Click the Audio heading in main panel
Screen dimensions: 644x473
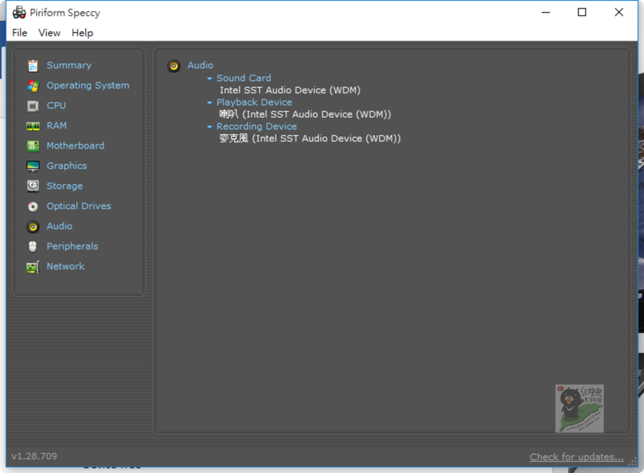201,65
